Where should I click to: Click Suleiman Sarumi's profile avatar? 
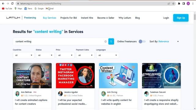pos(146,94)
